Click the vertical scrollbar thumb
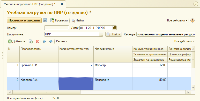200x101 pixels. (x=193, y=60)
